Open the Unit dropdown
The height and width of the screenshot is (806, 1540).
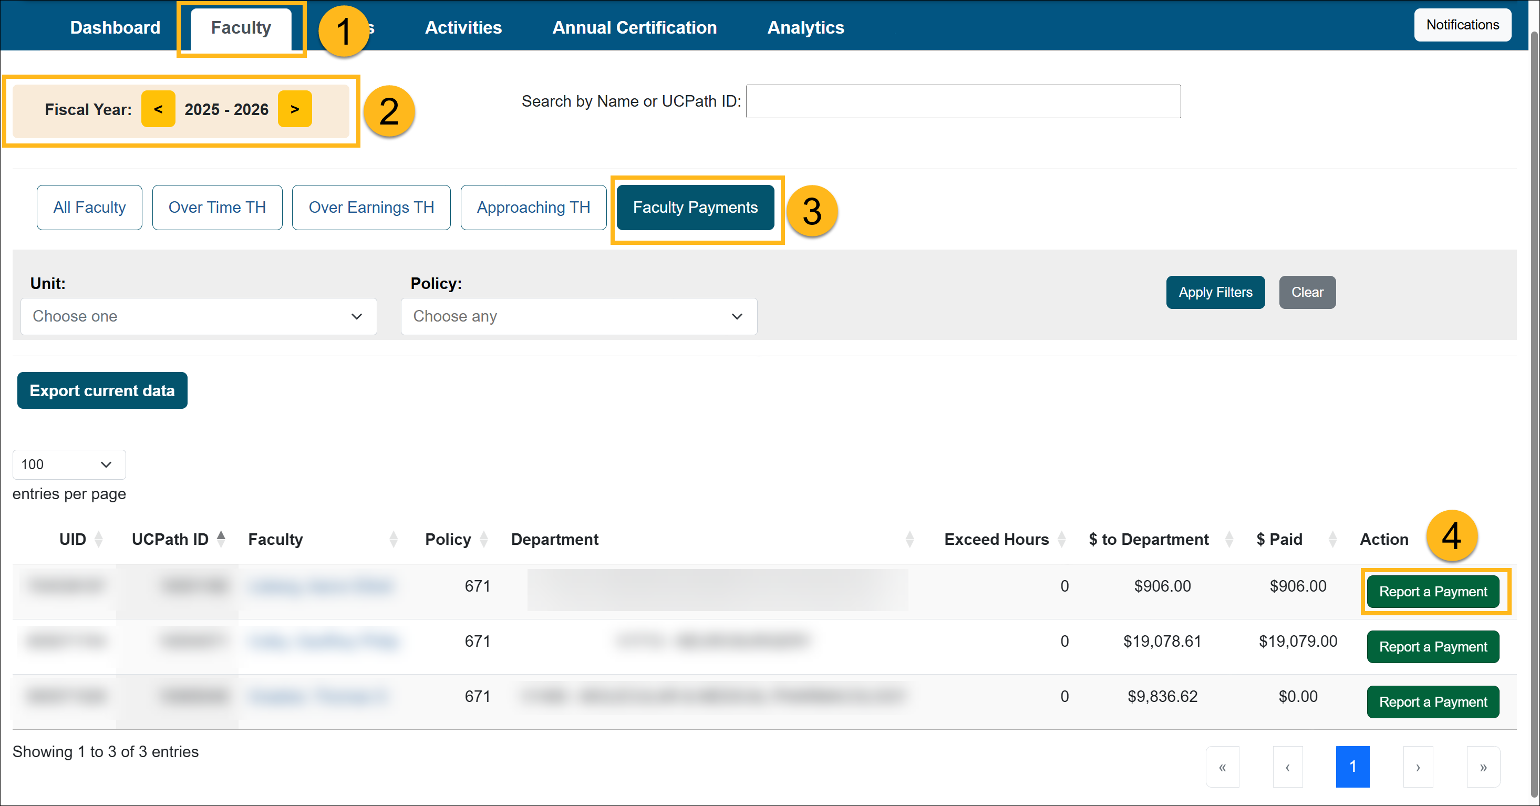(199, 316)
